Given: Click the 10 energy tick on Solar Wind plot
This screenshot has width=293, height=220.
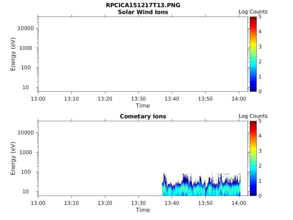Looking at the screenshot, I should [25, 87].
